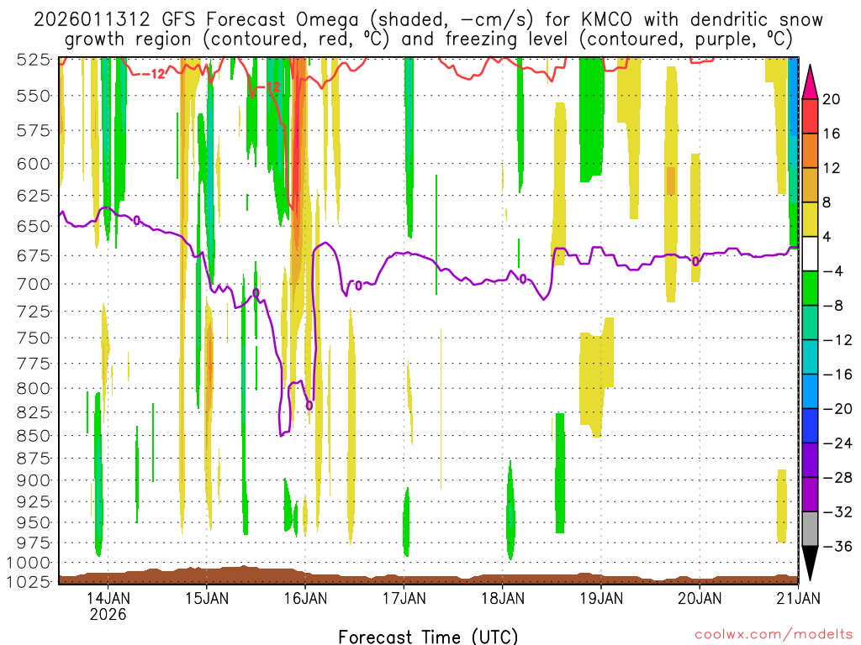Click the 650 pressure level label
The image size is (861, 645).
pyautogui.click(x=33, y=226)
